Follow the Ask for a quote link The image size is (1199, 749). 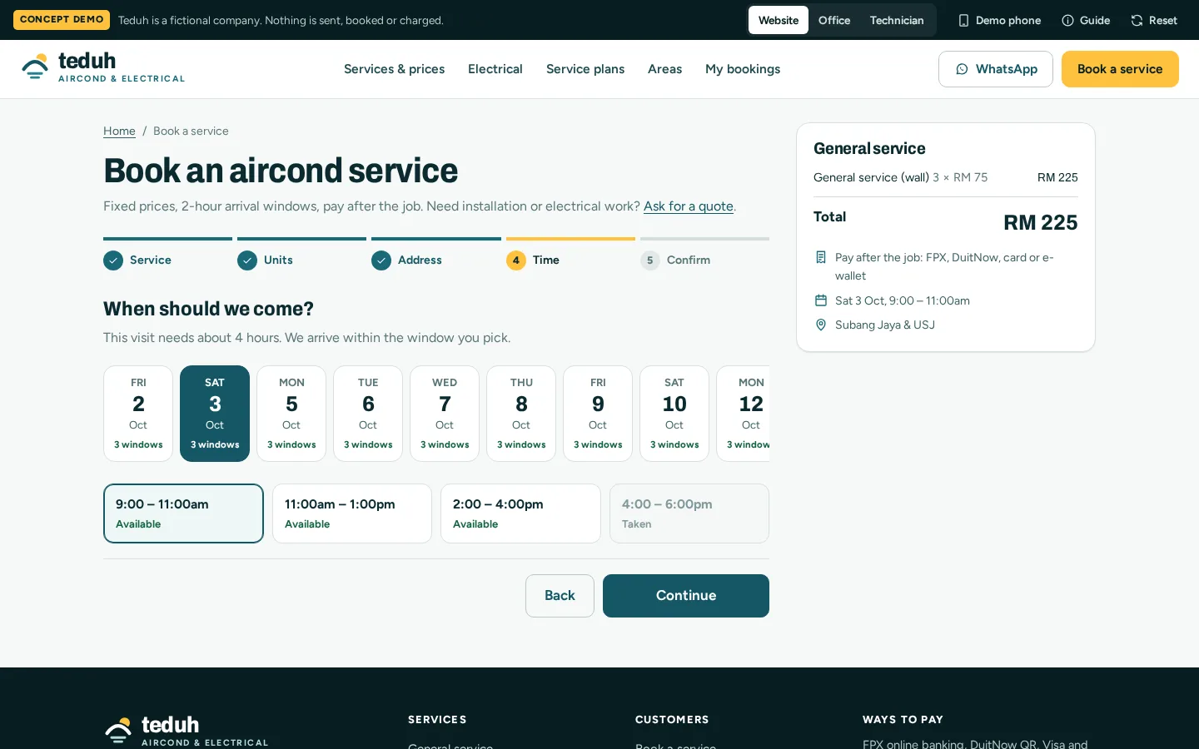[x=689, y=206]
